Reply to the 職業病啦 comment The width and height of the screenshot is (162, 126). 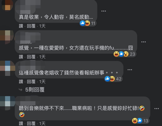point(31,123)
